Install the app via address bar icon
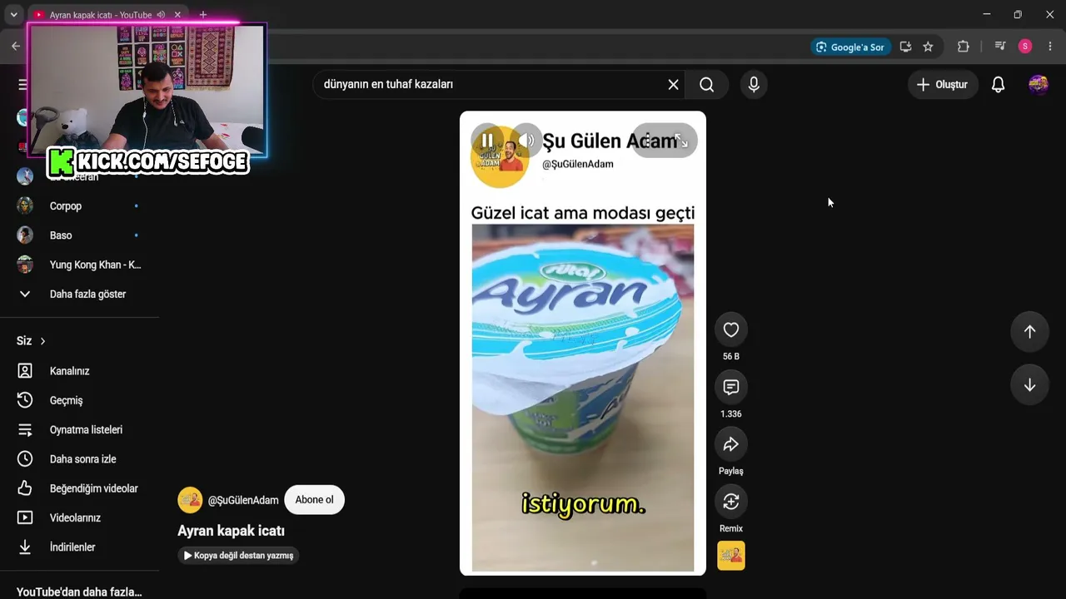Screen dimensions: 1066x599 pos(905,47)
